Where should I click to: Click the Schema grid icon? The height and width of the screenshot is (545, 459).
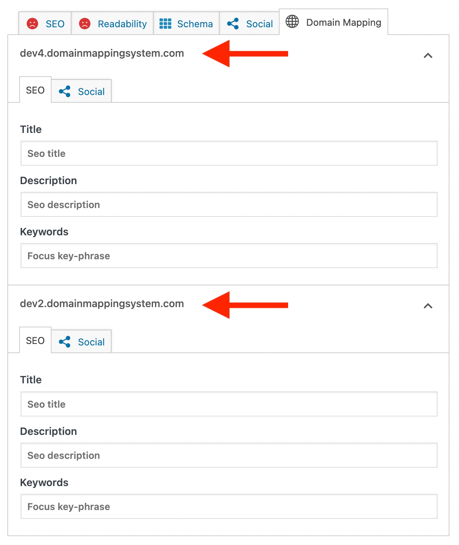[x=165, y=24]
